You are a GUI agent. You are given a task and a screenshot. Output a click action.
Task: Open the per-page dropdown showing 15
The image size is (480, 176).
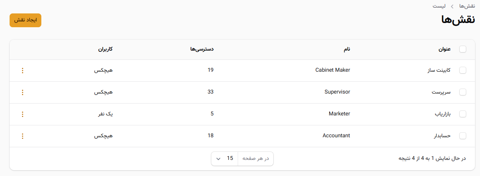tap(225, 158)
